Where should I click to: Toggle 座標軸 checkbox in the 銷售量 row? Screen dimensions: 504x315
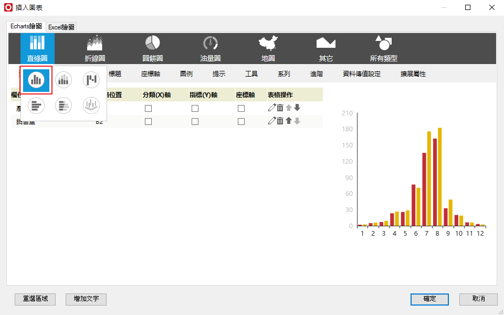(x=241, y=121)
